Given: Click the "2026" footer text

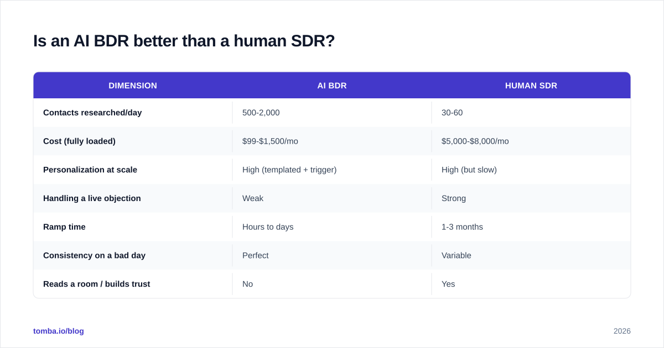Looking at the screenshot, I should (x=622, y=331).
